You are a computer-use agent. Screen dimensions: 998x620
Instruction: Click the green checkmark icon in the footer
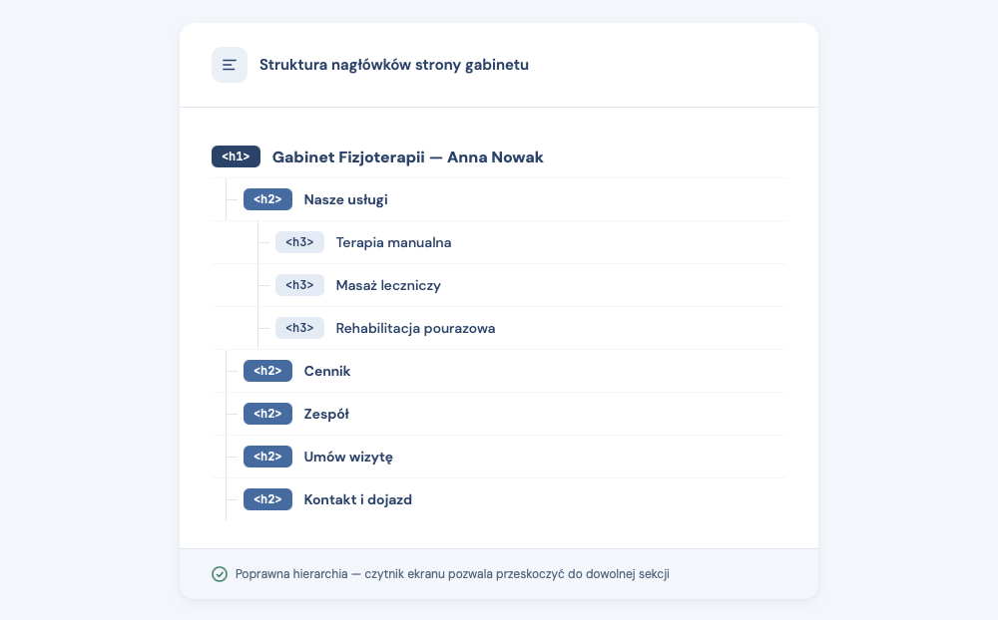[218, 574]
